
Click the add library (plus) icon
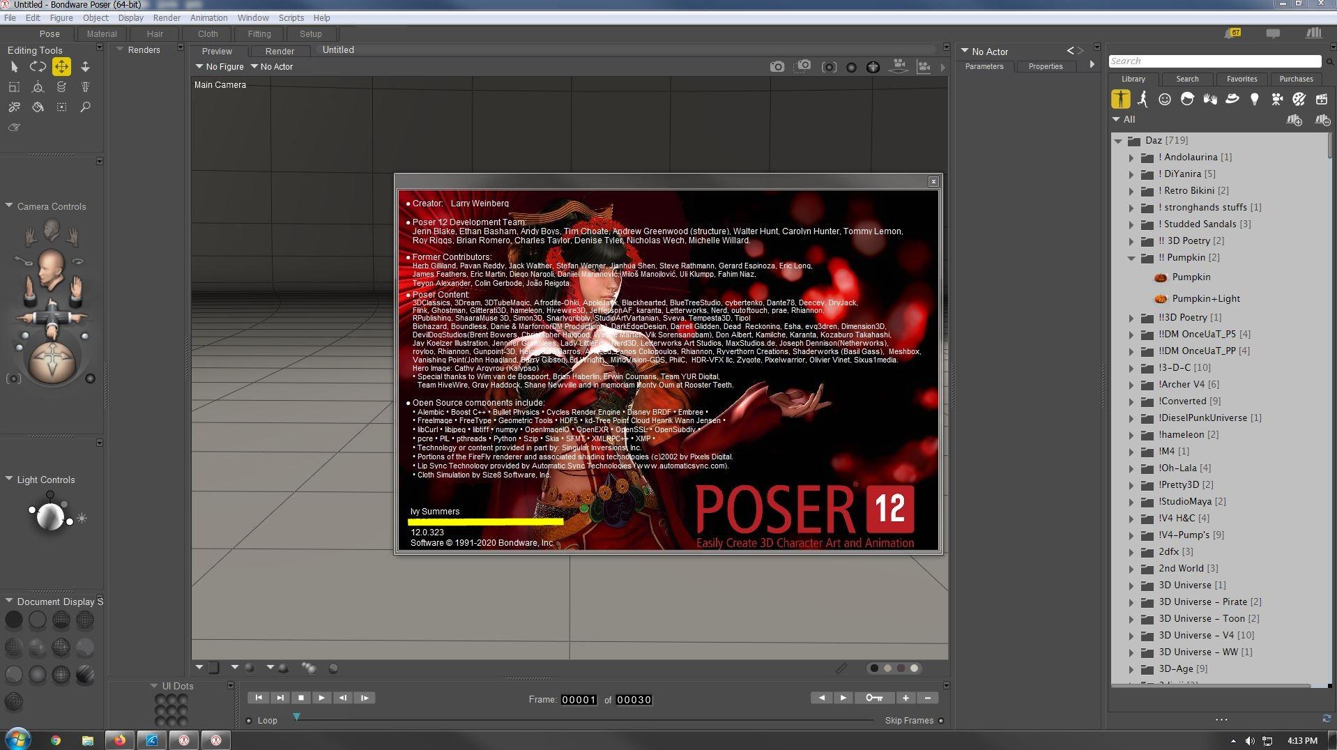tap(1294, 120)
